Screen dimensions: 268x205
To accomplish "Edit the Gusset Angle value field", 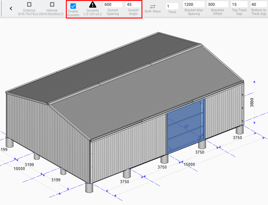I will pyautogui.click(x=133, y=5).
